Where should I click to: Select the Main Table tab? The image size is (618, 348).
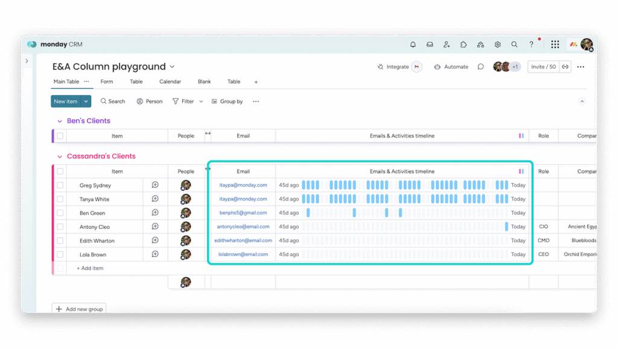click(x=66, y=82)
